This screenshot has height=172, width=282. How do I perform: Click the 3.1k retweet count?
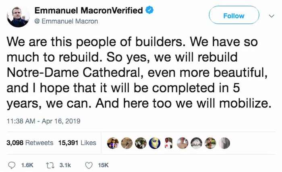point(66,165)
